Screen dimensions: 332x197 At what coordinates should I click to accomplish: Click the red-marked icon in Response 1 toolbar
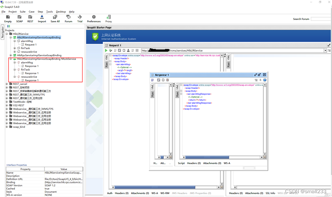pyautogui.click(x=167, y=80)
